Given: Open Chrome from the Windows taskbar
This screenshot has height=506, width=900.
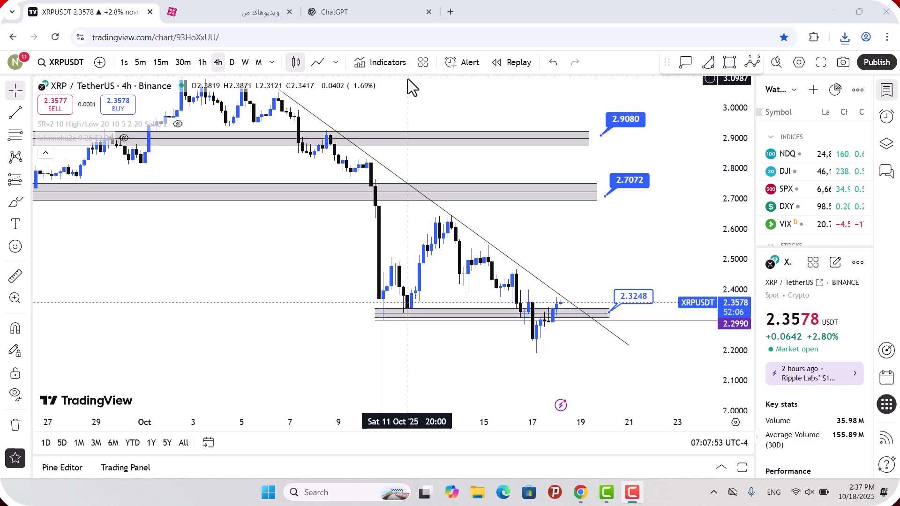Looking at the screenshot, I should coord(580,492).
